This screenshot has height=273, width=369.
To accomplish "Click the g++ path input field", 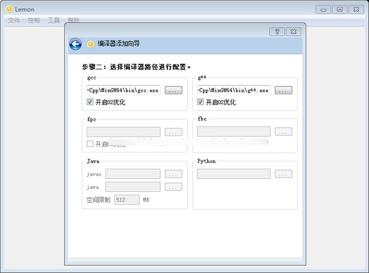I will coord(234,90).
